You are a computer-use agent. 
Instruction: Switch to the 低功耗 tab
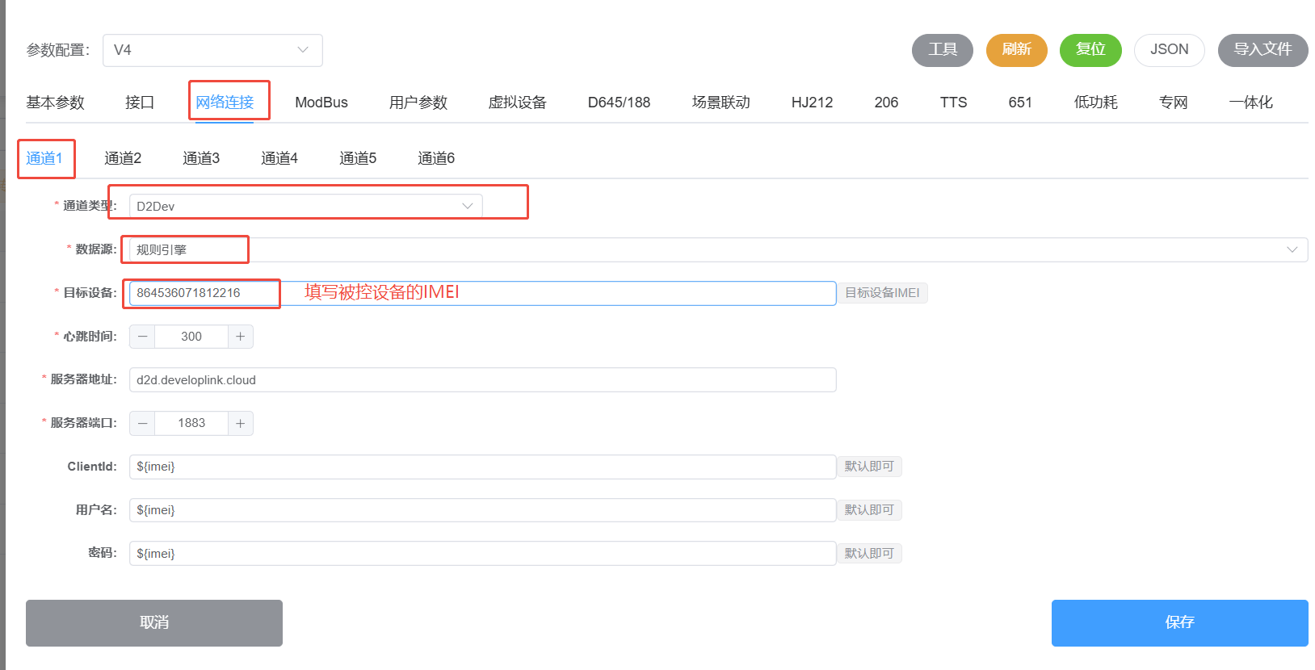(1095, 103)
